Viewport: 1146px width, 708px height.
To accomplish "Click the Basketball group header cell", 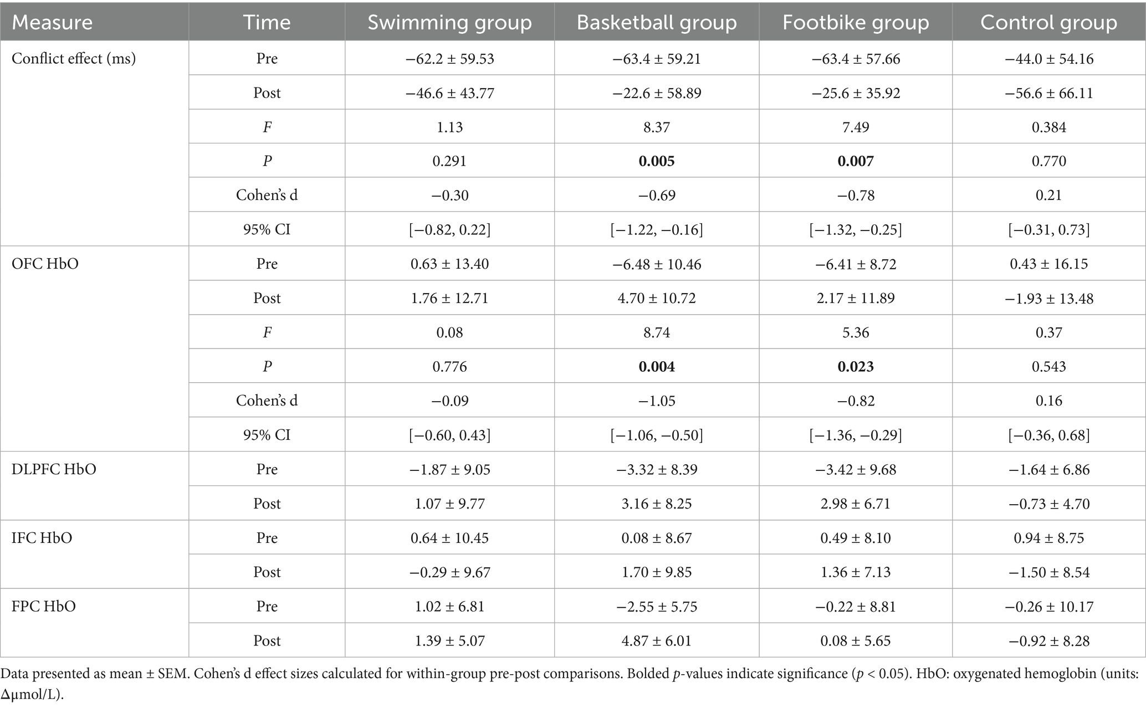I will tap(657, 22).
